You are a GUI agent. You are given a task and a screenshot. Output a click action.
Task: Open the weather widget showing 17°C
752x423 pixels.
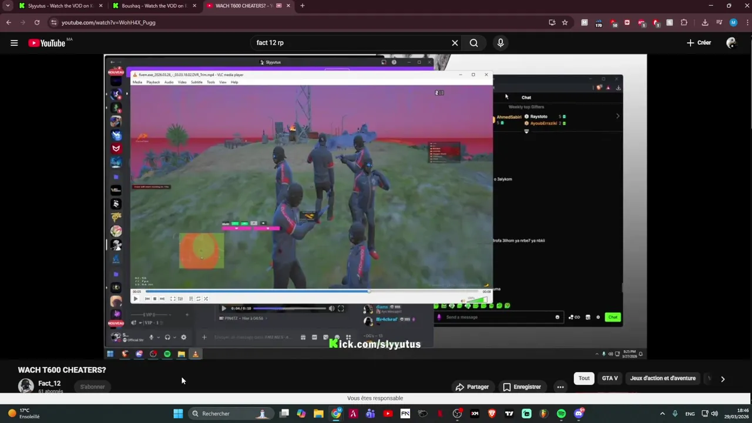[x=23, y=414]
